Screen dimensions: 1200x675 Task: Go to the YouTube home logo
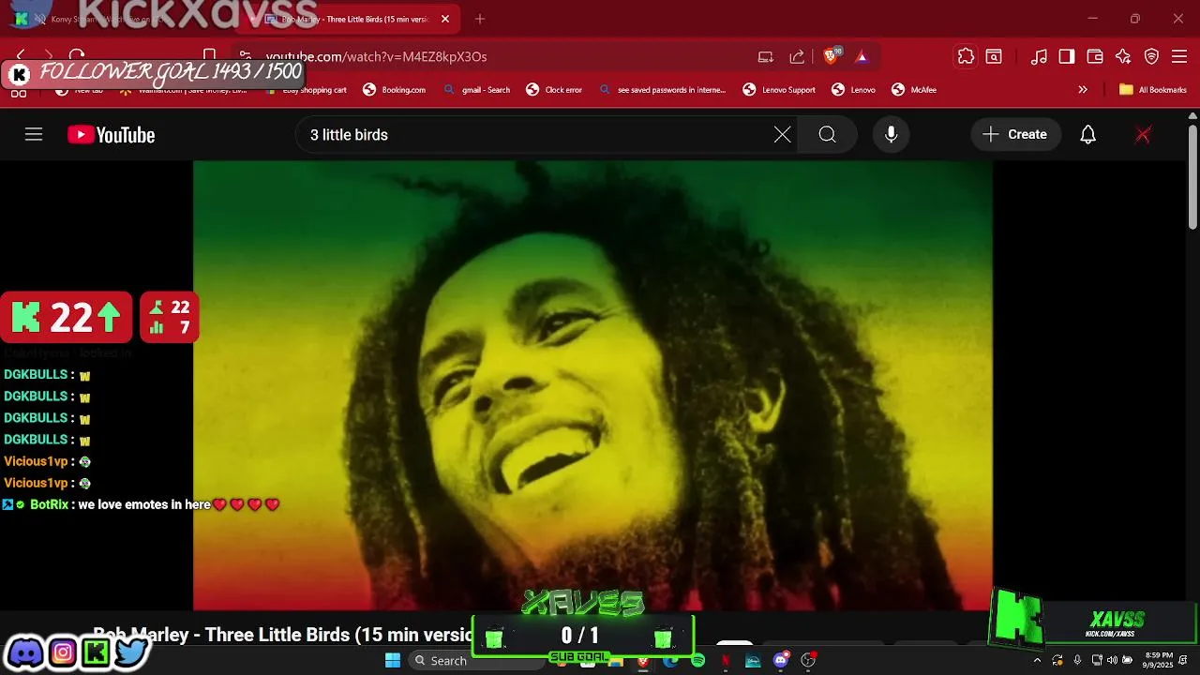[x=111, y=135]
